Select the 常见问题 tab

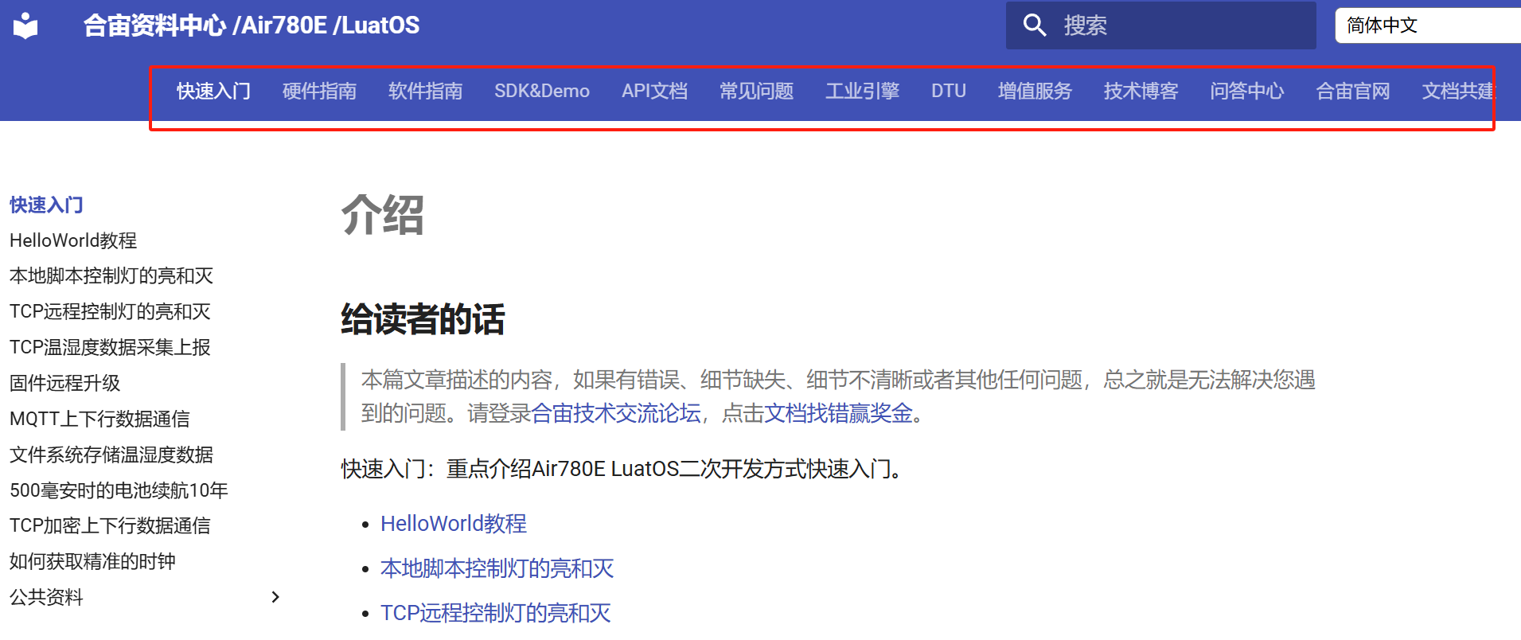click(756, 92)
